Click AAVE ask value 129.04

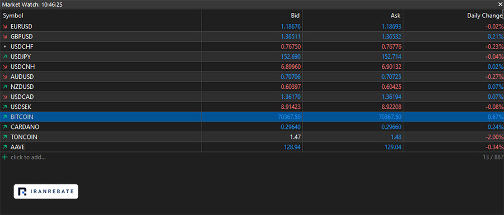click(393, 147)
